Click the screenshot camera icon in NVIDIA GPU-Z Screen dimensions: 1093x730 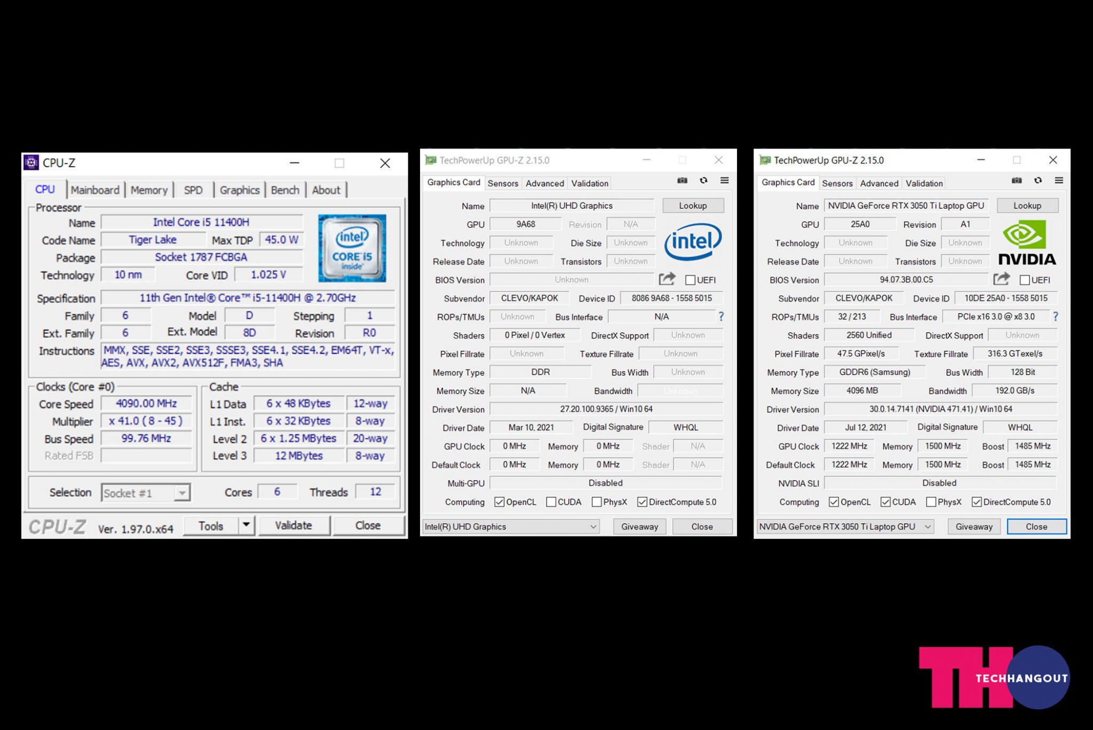(x=1017, y=180)
